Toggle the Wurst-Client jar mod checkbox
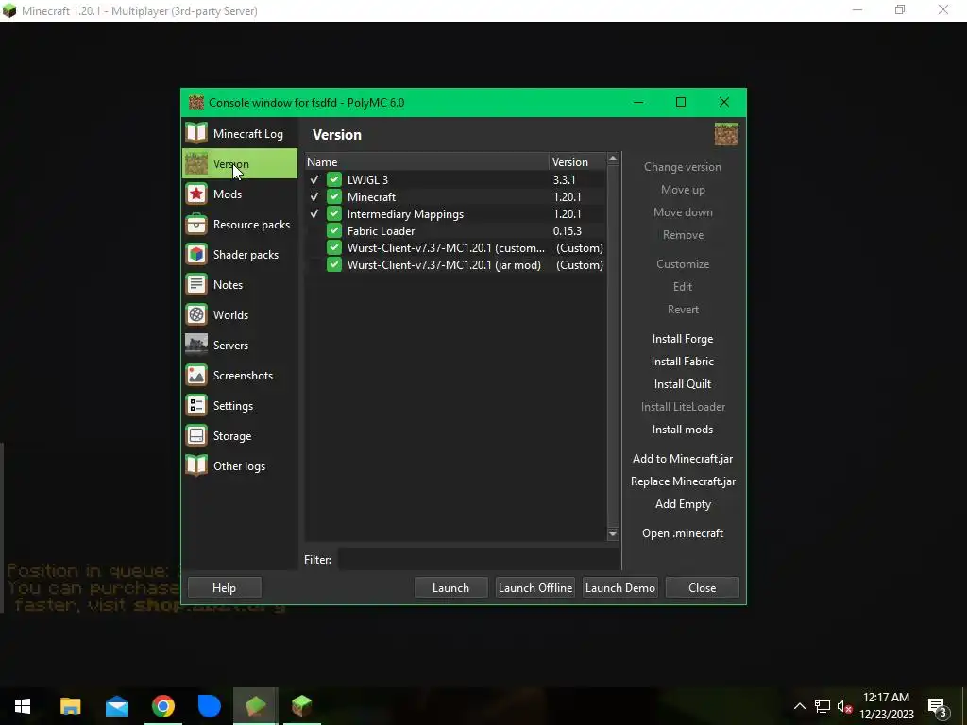Viewport: 967px width, 725px height. click(x=333, y=264)
